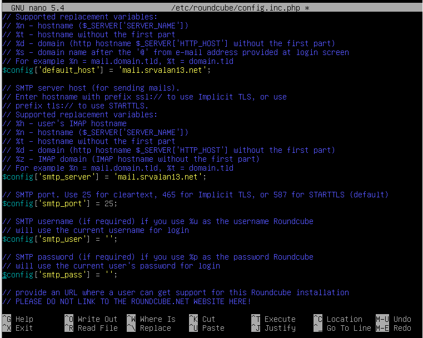Click the '%z - IMAP domain' comment line
Image resolution: width=423 pixels, height=338 pixels.
(131, 159)
